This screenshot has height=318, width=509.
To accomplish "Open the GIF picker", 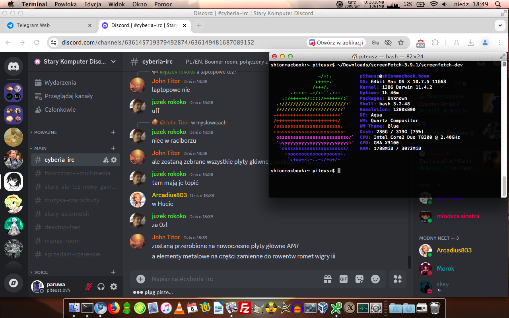I will tap(344, 279).
